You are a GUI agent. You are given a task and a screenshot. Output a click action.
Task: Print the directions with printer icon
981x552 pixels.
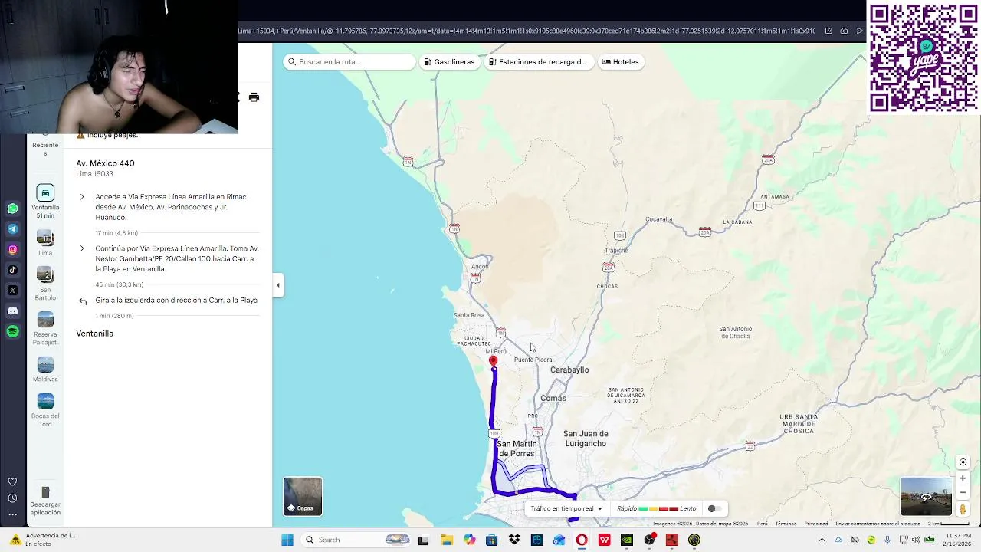click(254, 97)
